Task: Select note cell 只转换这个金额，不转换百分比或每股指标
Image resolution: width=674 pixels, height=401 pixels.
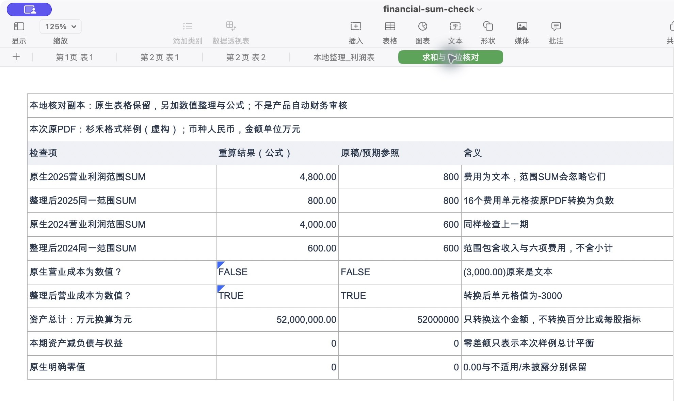Action: pyautogui.click(x=567, y=320)
